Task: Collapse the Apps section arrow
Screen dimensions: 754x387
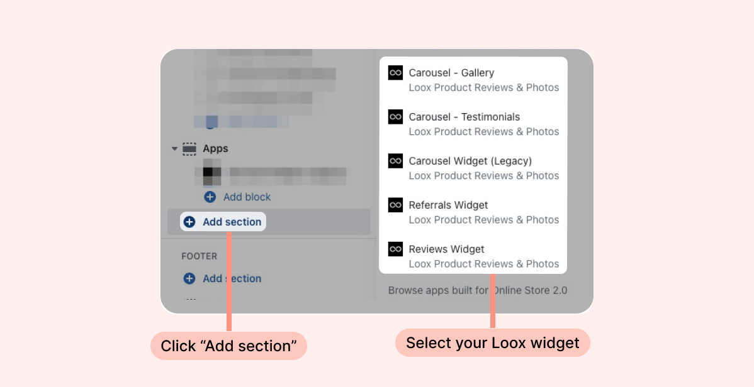Action: [x=174, y=149]
